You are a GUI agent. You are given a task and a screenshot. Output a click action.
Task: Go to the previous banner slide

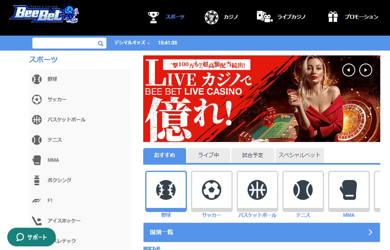pyautogui.click(x=349, y=70)
